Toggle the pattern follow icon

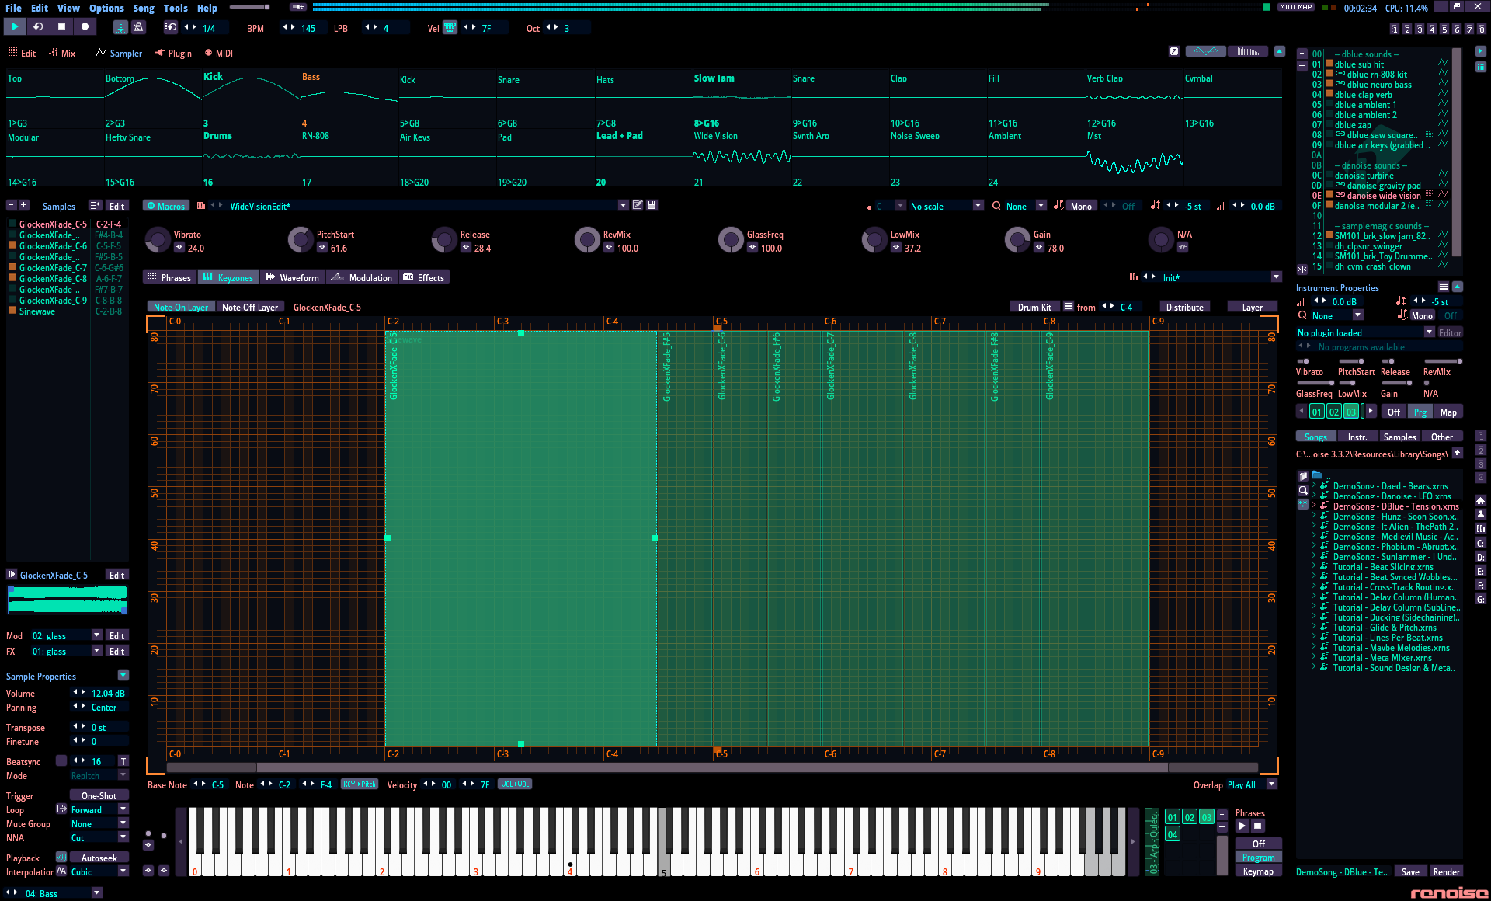[120, 27]
